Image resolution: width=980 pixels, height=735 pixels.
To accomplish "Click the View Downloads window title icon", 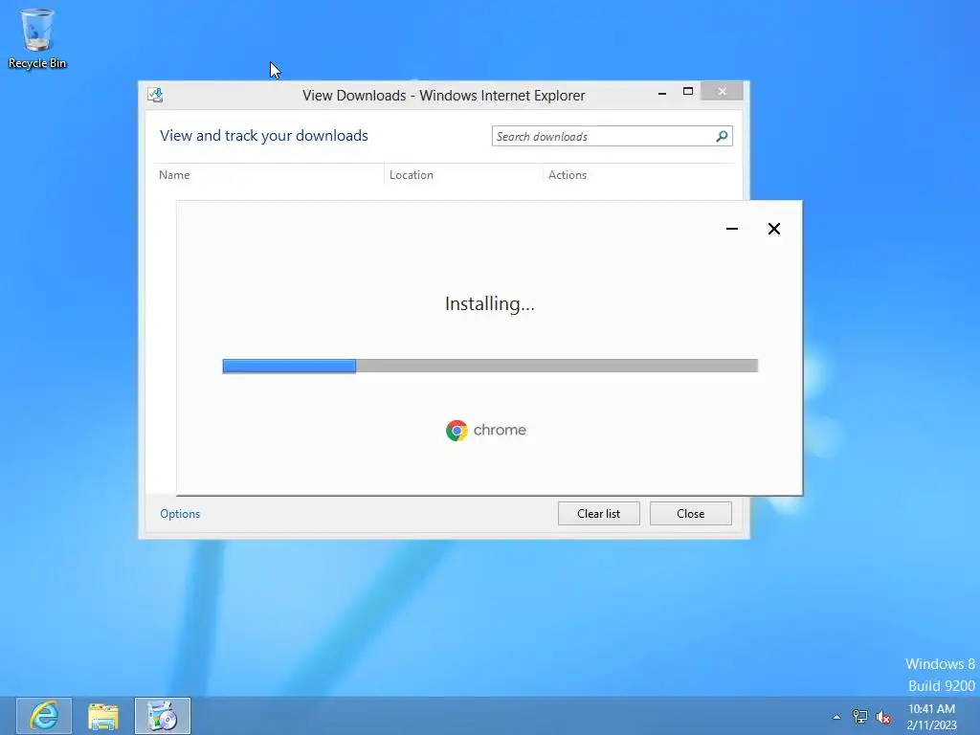I will click(x=155, y=95).
